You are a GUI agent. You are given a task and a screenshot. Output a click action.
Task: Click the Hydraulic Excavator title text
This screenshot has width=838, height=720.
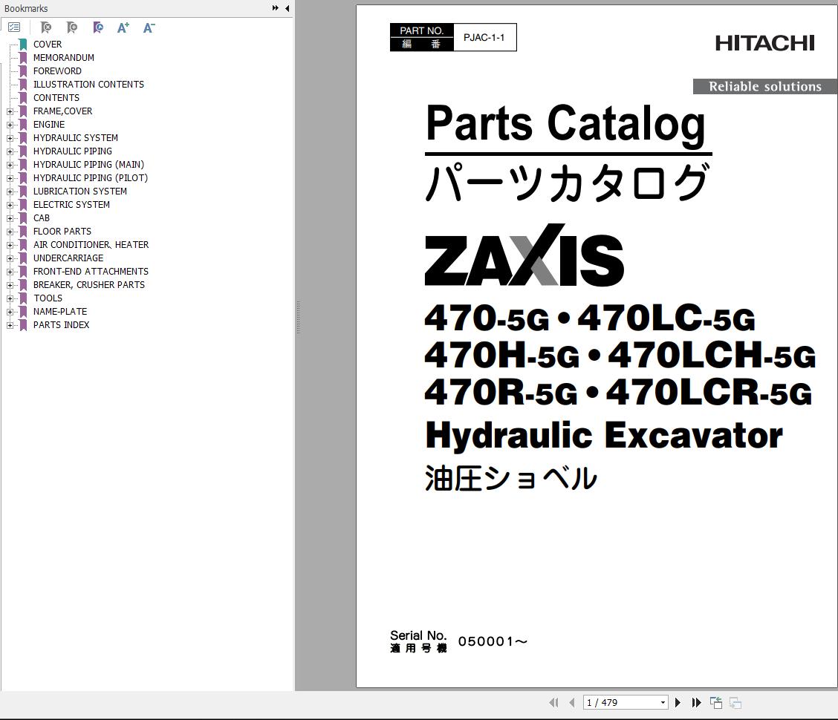(x=604, y=436)
